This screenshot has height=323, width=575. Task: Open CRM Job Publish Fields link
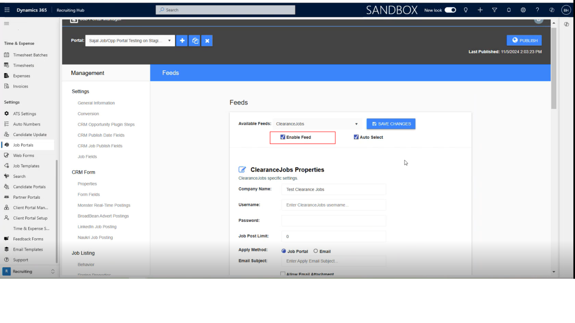pyautogui.click(x=100, y=146)
